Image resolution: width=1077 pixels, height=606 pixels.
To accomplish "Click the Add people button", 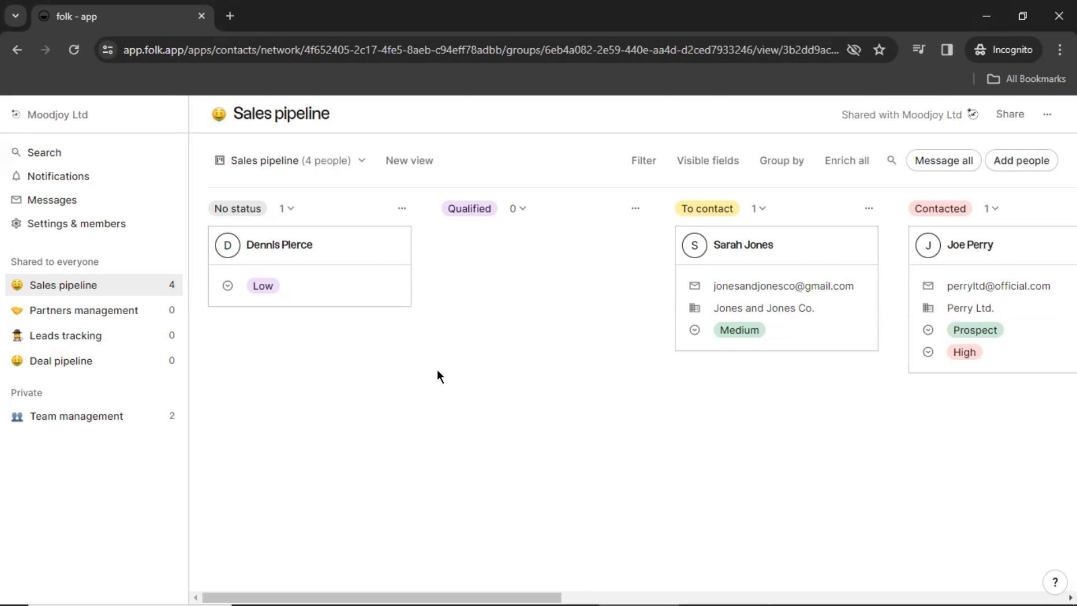I will [1021, 160].
